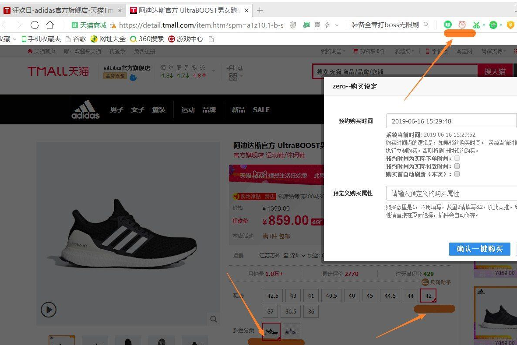Viewport: 517px width, 345px height.
Task: Open the red alarm clock extension icon
Action: [x=462, y=25]
